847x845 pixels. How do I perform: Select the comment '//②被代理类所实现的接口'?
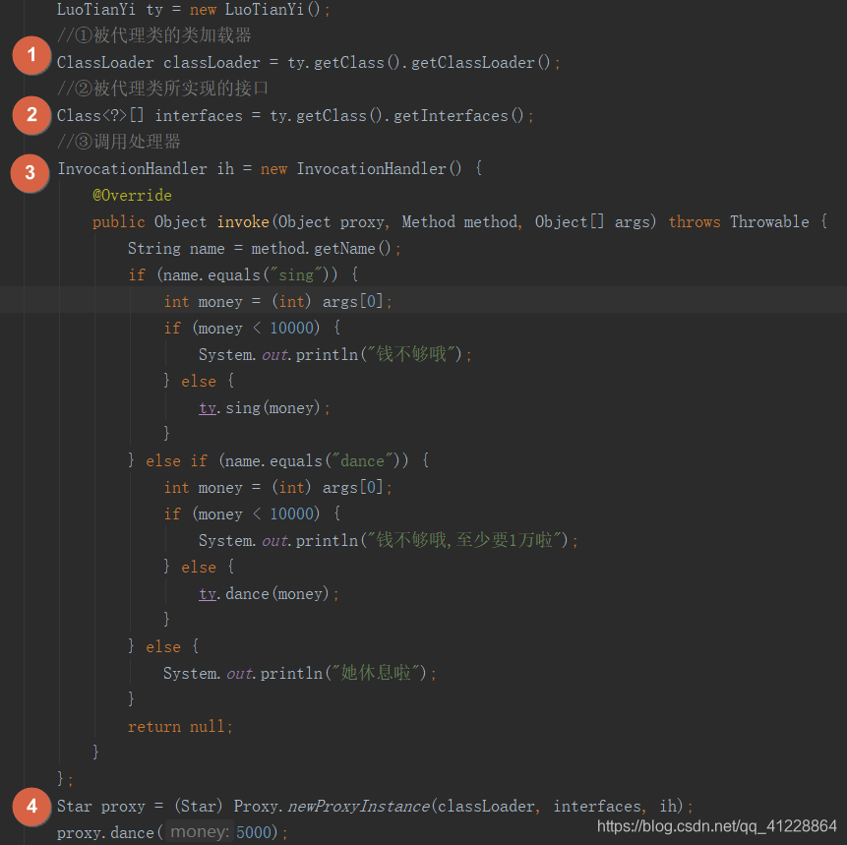(x=162, y=89)
